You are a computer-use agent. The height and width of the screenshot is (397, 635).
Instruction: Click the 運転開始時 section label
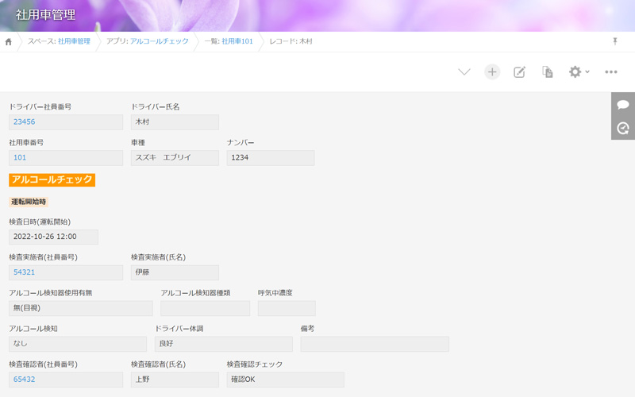click(x=29, y=202)
